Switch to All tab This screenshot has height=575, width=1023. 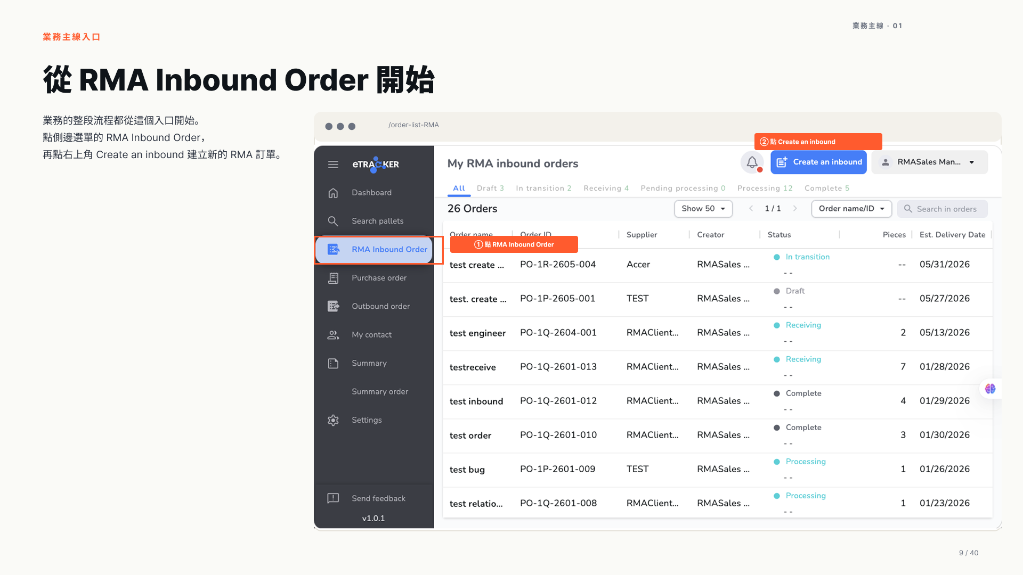tap(459, 188)
